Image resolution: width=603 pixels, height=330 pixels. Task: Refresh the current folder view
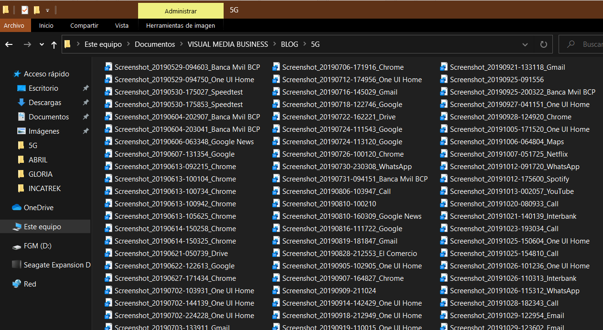543,44
